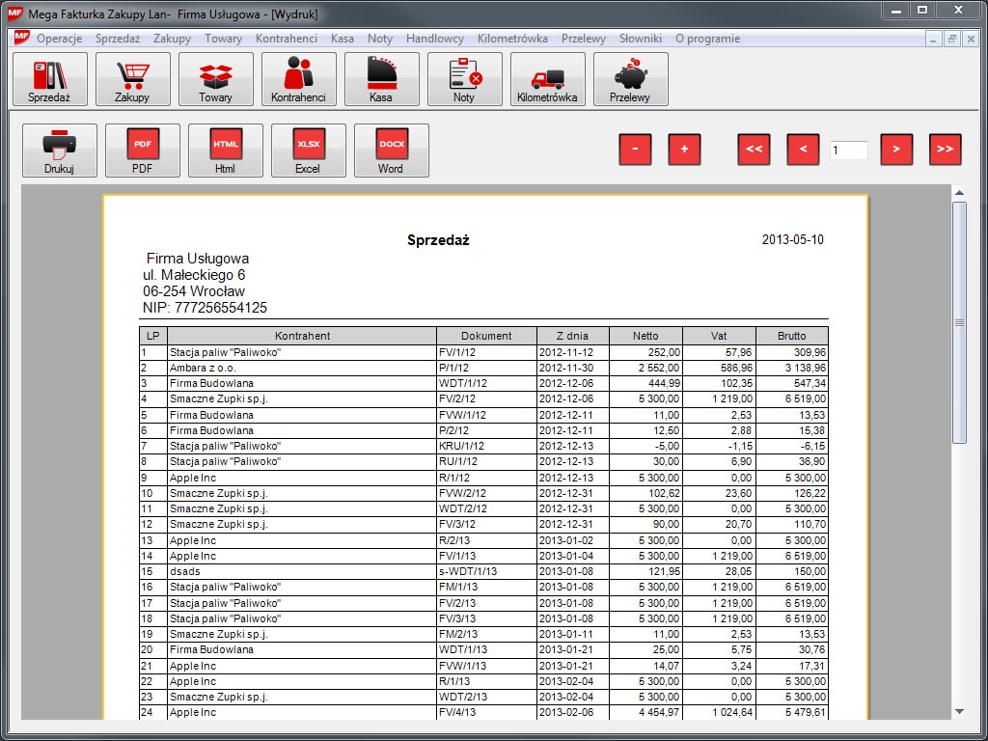Zoom in with the plus button
The height and width of the screenshot is (741, 988).
(x=684, y=150)
